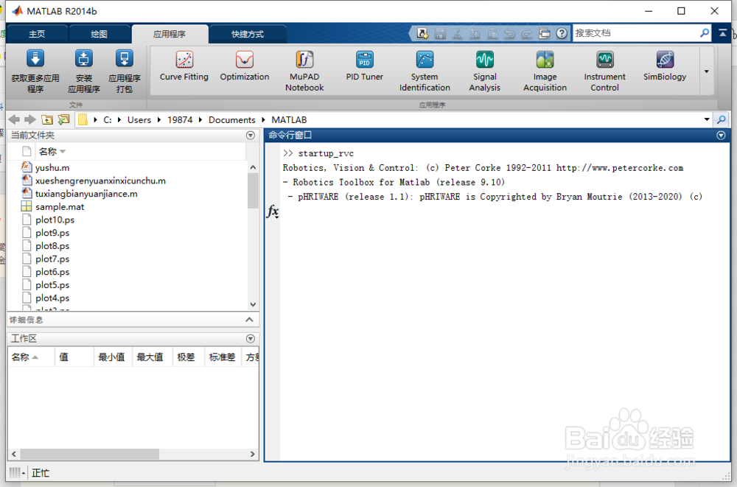Image resolution: width=737 pixels, height=487 pixels.
Task: Open Get More Apps download icon
Action: click(x=35, y=59)
